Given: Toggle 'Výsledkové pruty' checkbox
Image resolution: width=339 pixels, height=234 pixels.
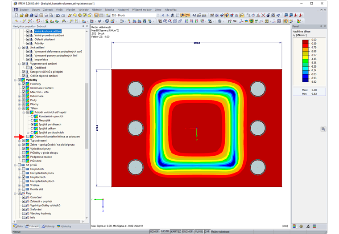Looking at the screenshot, I should coord(24,149).
